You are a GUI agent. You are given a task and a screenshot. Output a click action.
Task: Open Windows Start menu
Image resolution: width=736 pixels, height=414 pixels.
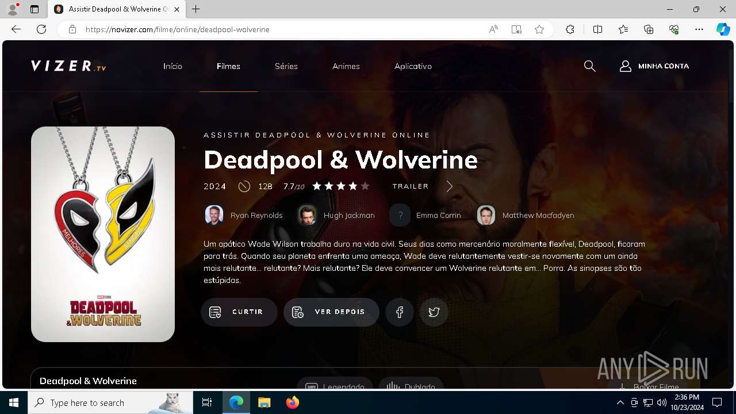(x=14, y=402)
